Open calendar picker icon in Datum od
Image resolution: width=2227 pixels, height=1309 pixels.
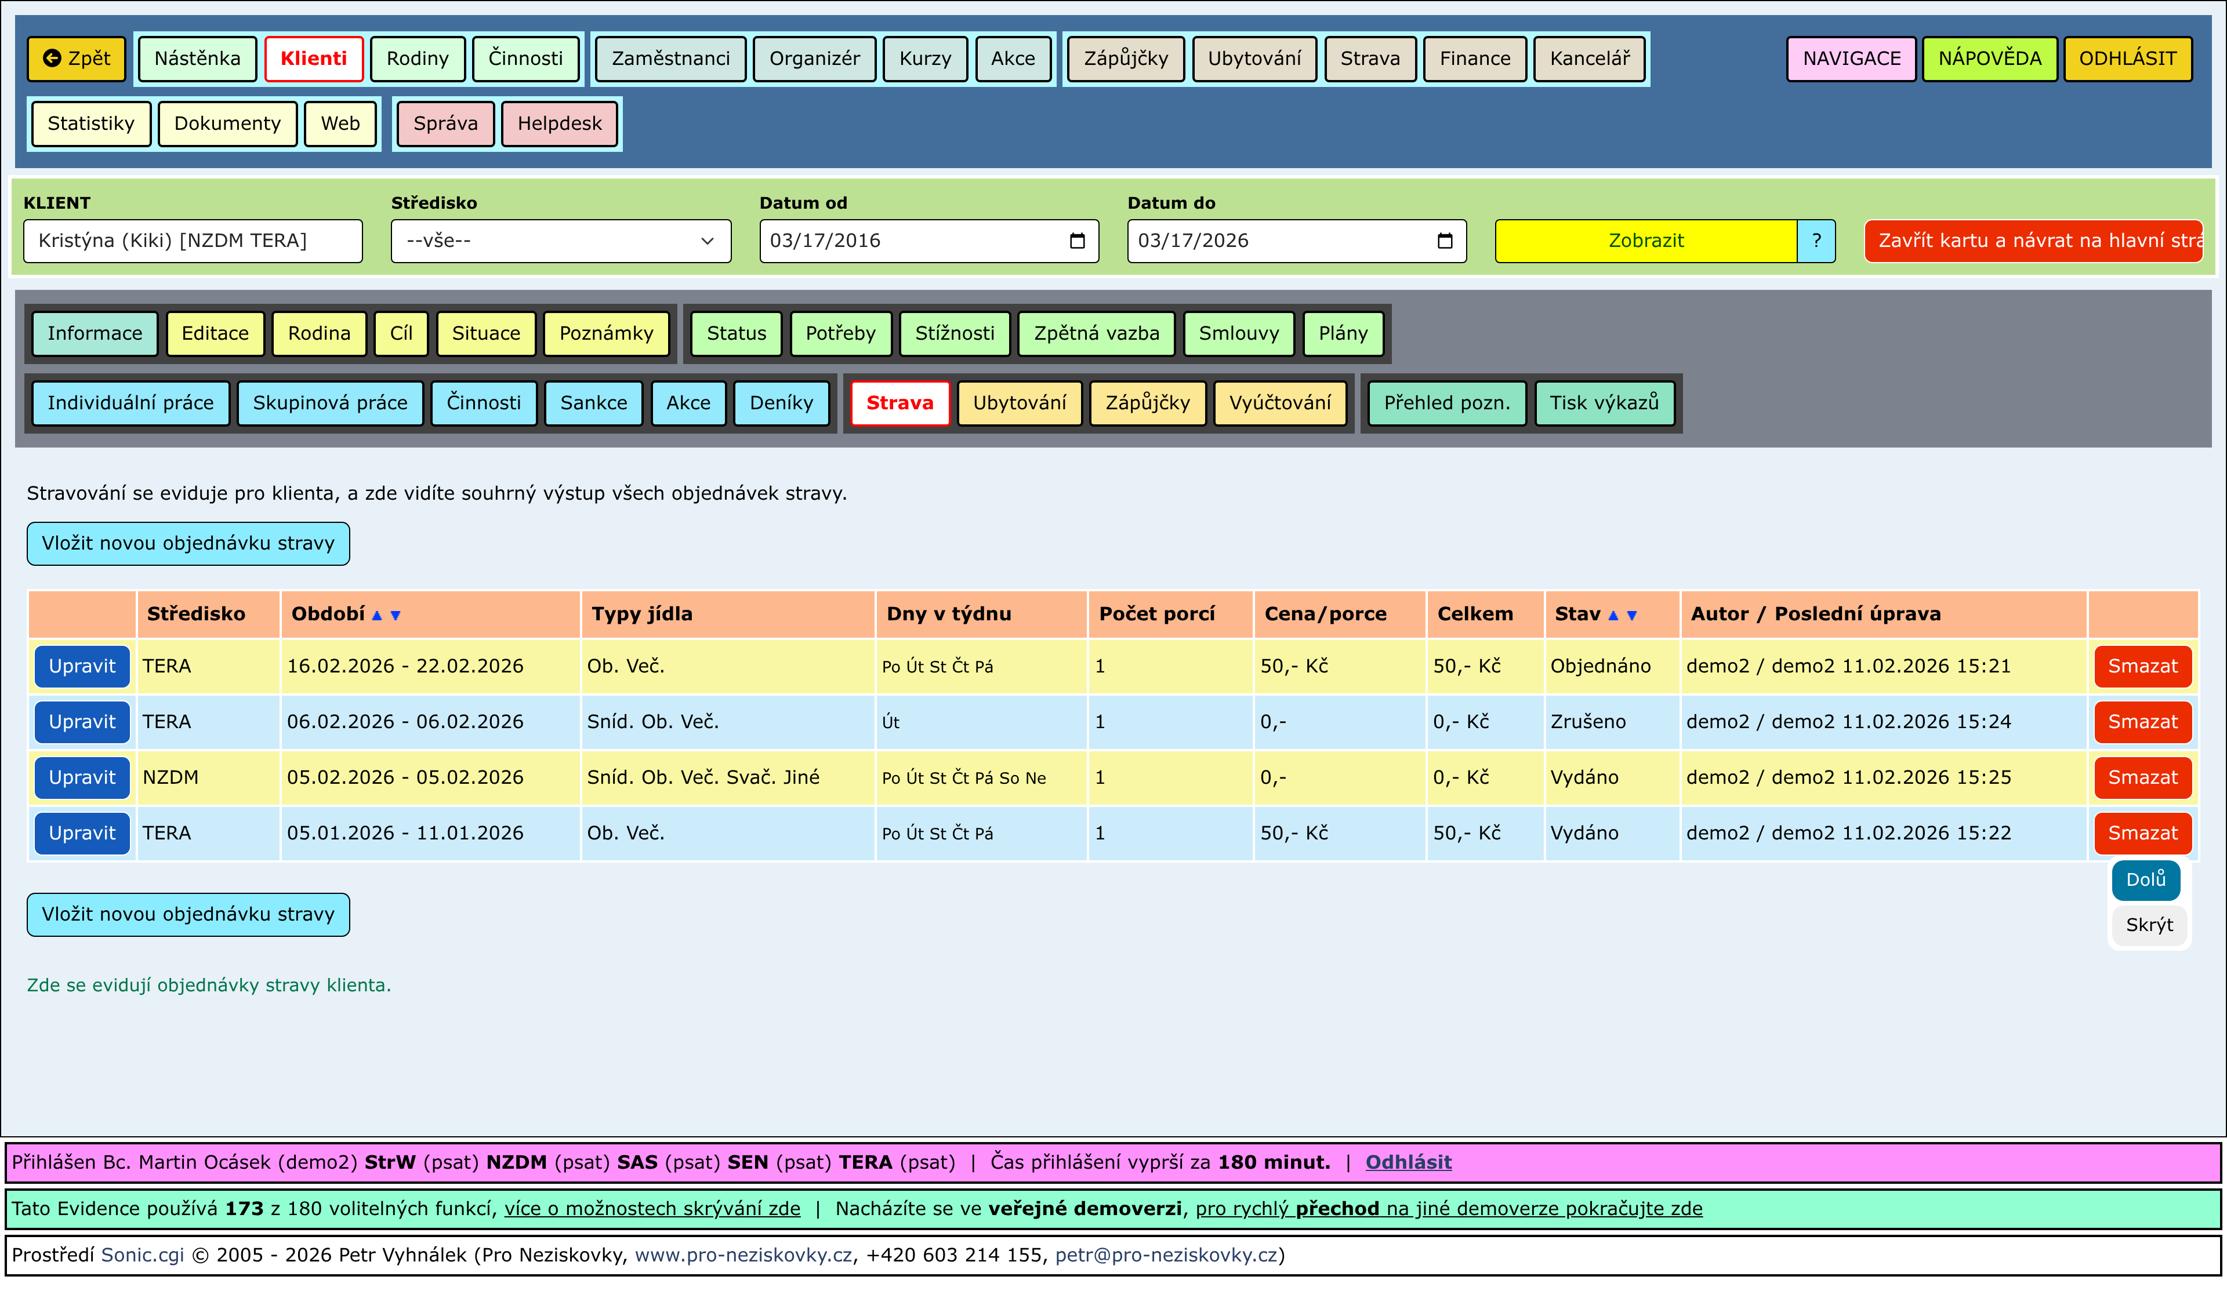tap(1076, 241)
